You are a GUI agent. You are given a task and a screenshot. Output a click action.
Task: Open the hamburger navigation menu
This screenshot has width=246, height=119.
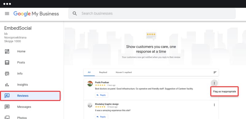(x=7, y=13)
